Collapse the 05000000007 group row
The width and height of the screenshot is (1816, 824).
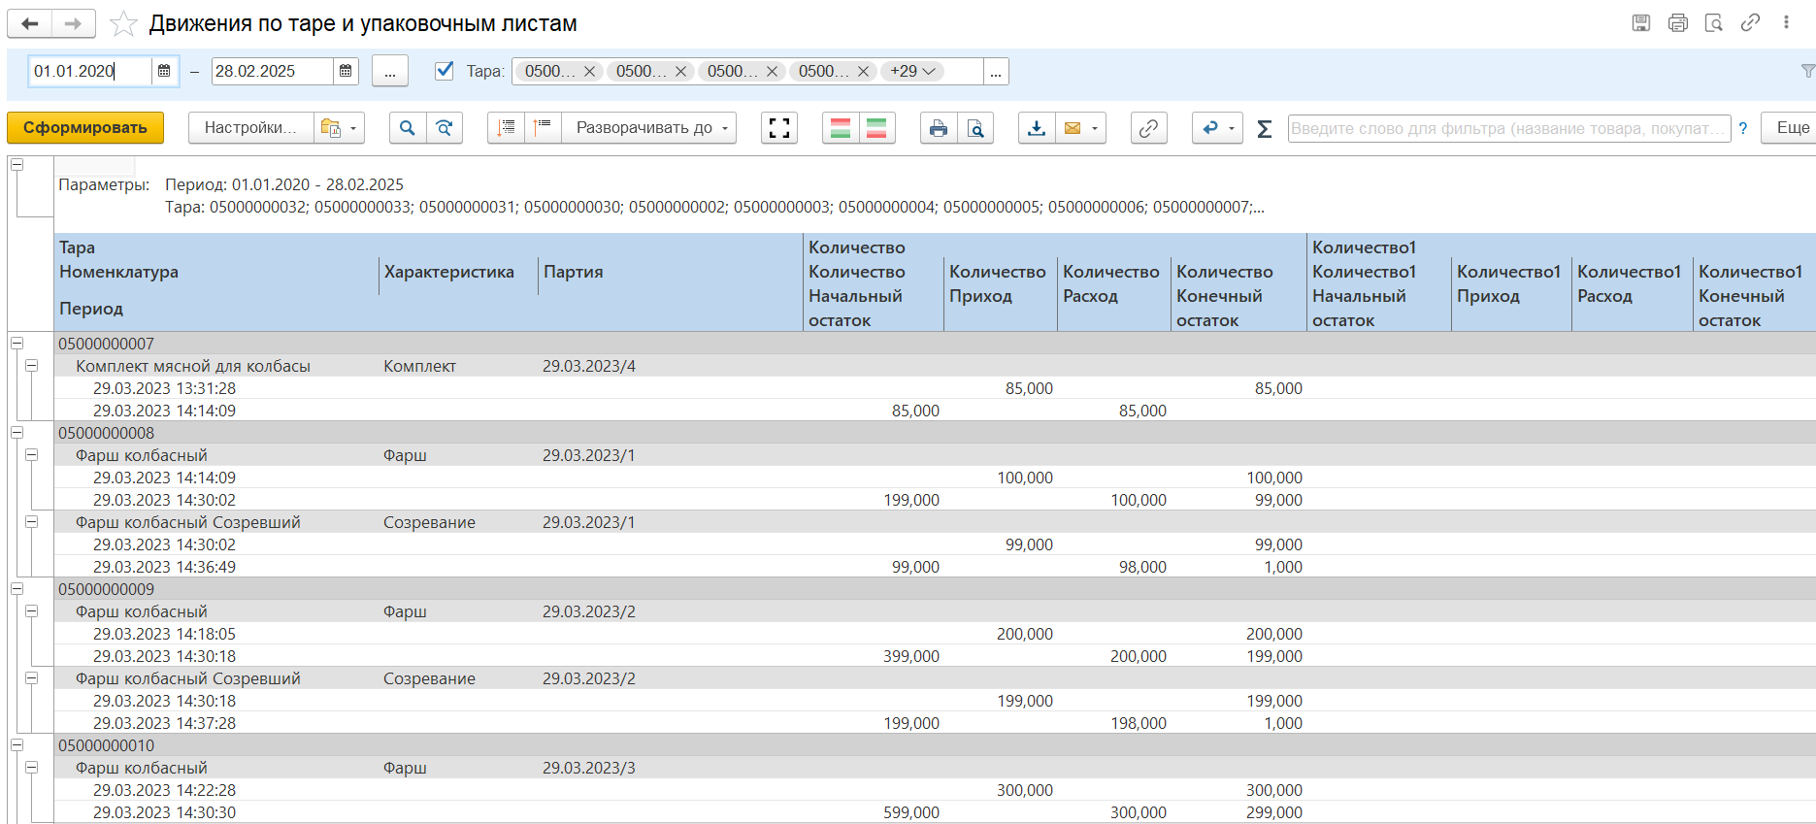pyautogui.click(x=17, y=343)
